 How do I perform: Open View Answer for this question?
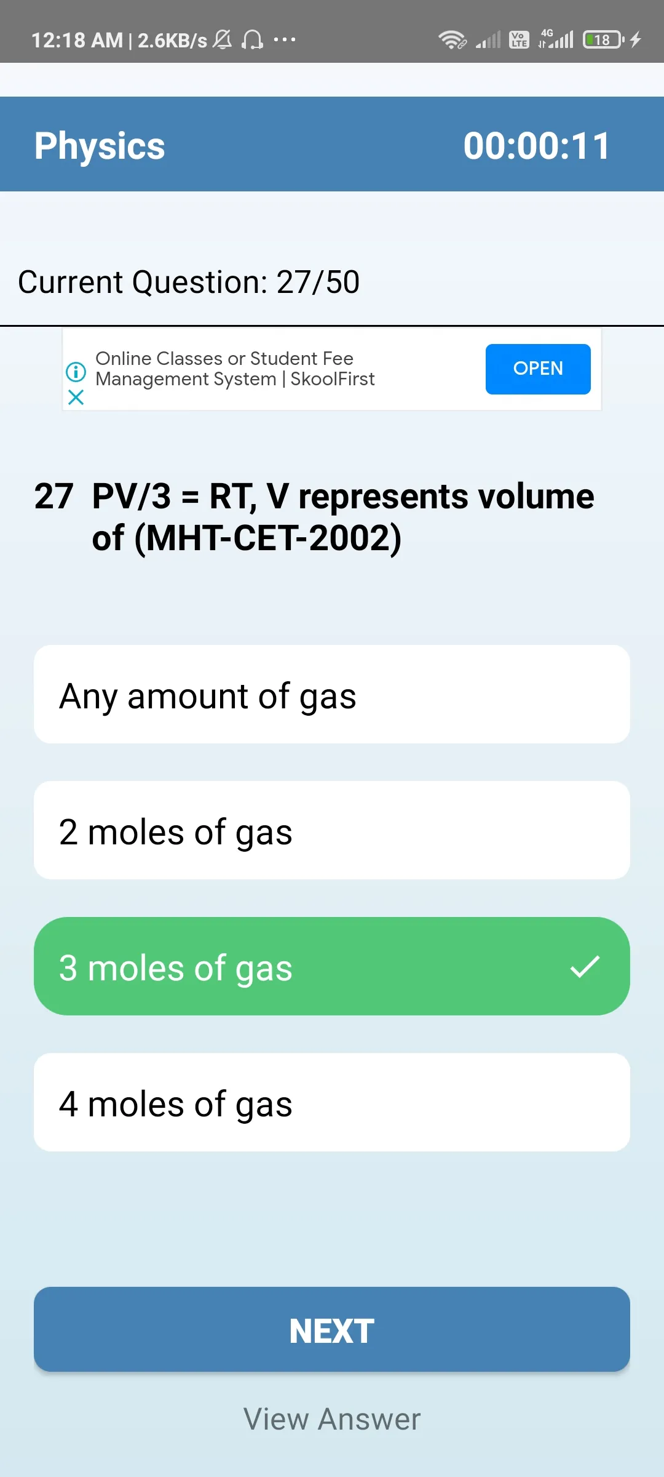(x=332, y=1418)
